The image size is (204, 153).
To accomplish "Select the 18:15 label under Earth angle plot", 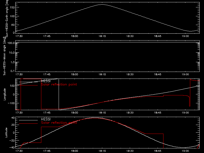I will coord(102,36).
